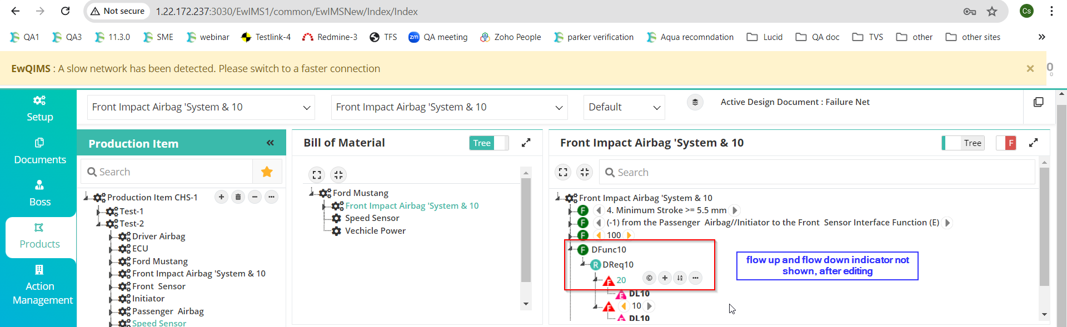Viewport: 1067px width, 327px height.
Task: Maximize the Front Impact Airbag panel
Action: [1033, 143]
